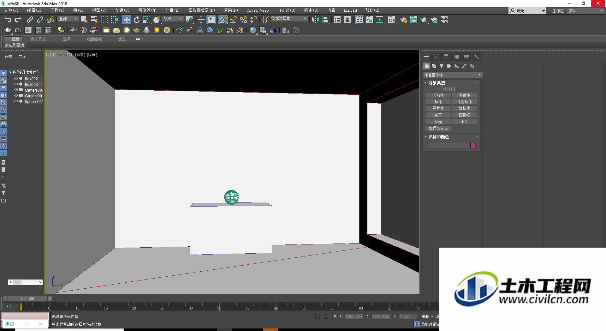Viewport: 606px width, 331px height.
Task: Click the object name input field
Action: click(x=448, y=145)
